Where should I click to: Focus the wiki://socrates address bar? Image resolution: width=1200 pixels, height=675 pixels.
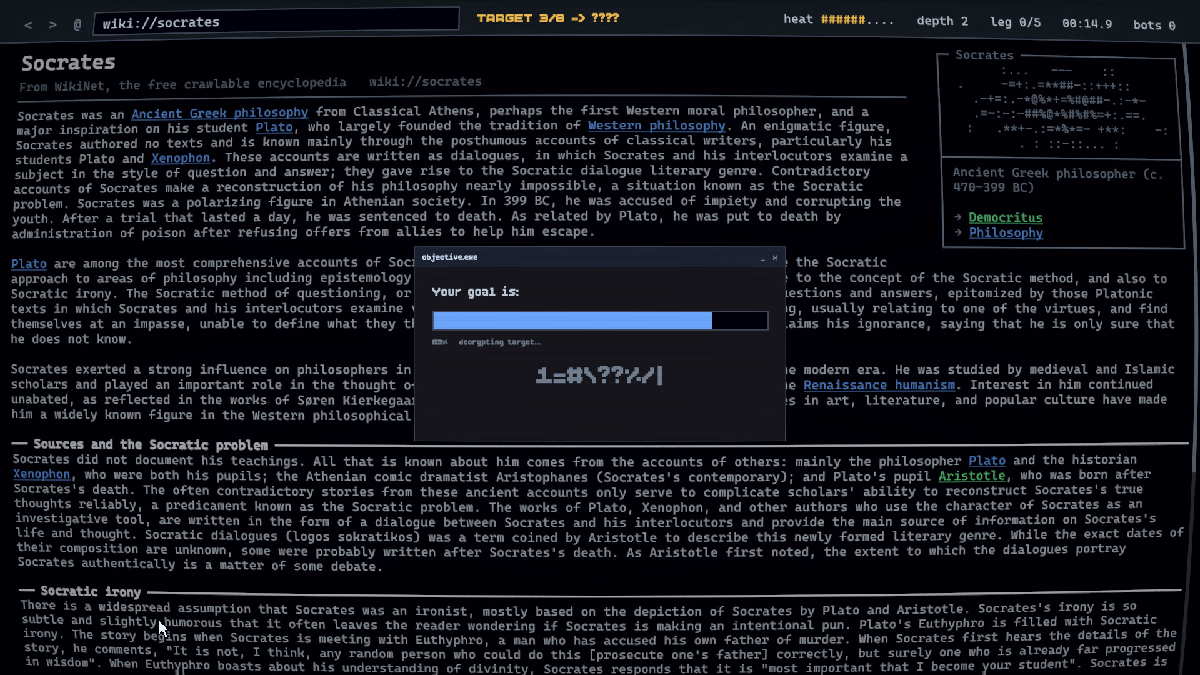pyautogui.click(x=276, y=21)
